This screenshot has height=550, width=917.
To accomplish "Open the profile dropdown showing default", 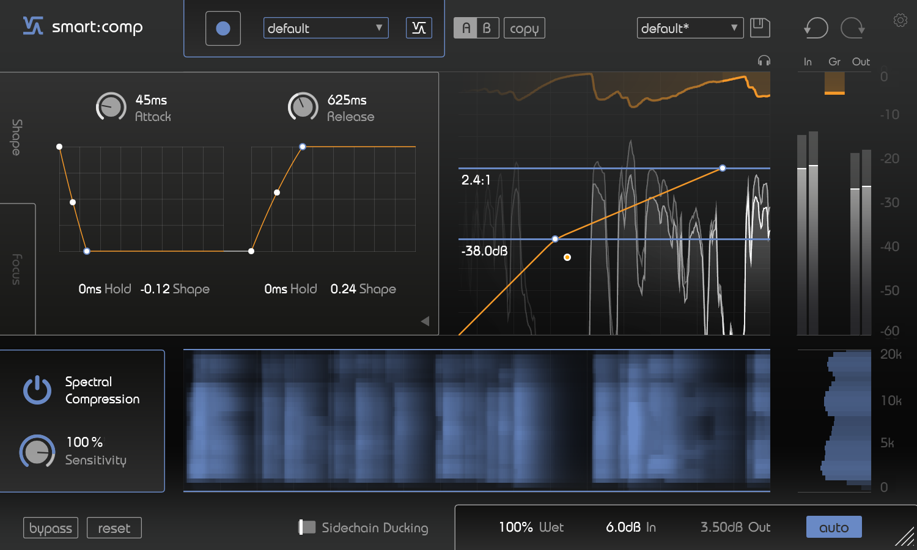I will pyautogui.click(x=325, y=28).
